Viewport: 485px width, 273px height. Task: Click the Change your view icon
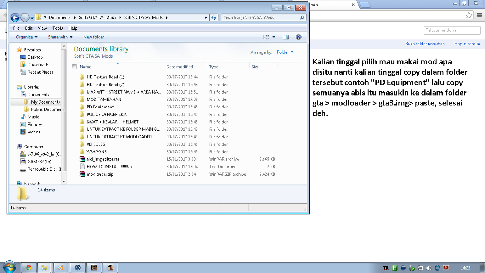tap(266, 37)
